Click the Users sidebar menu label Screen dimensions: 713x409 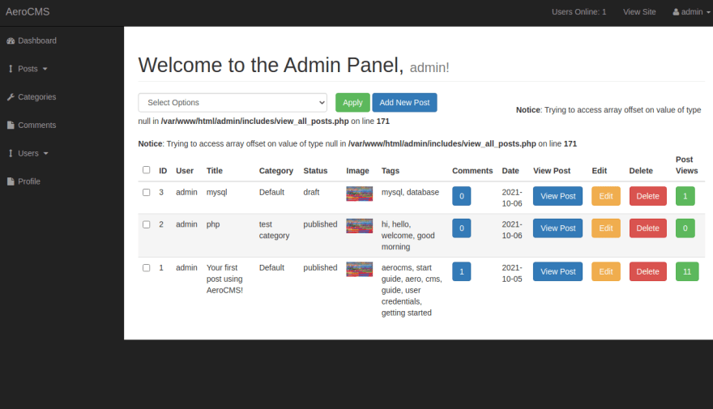point(28,154)
